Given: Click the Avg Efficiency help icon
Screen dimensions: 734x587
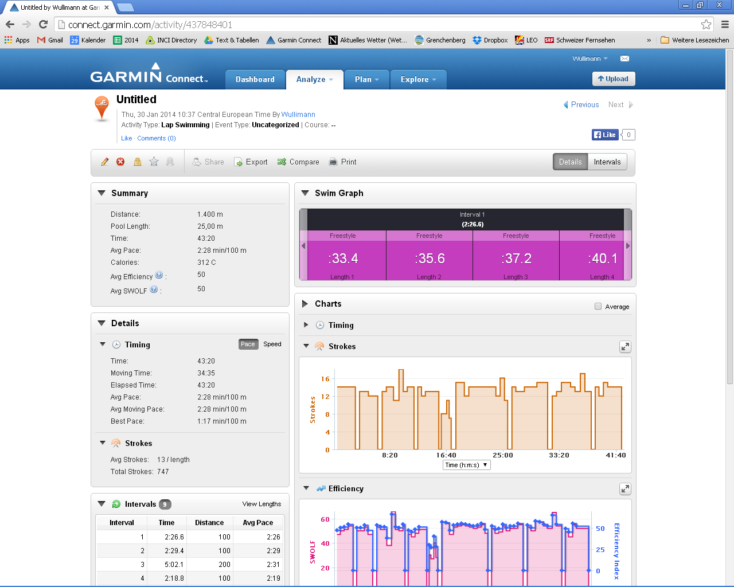Looking at the screenshot, I should pos(159,275).
